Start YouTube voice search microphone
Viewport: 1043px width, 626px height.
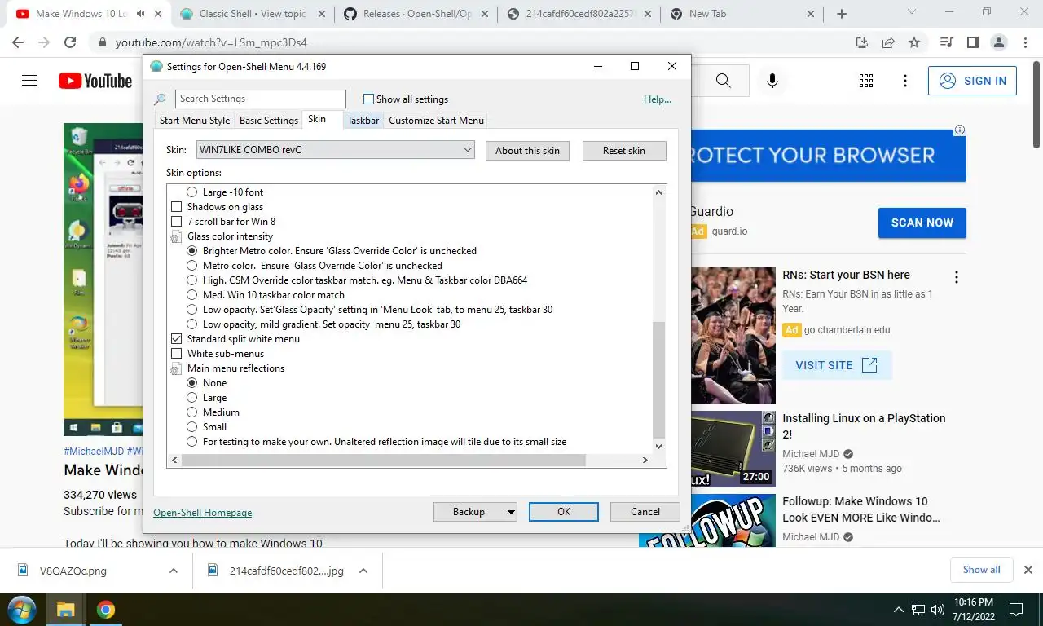point(772,80)
